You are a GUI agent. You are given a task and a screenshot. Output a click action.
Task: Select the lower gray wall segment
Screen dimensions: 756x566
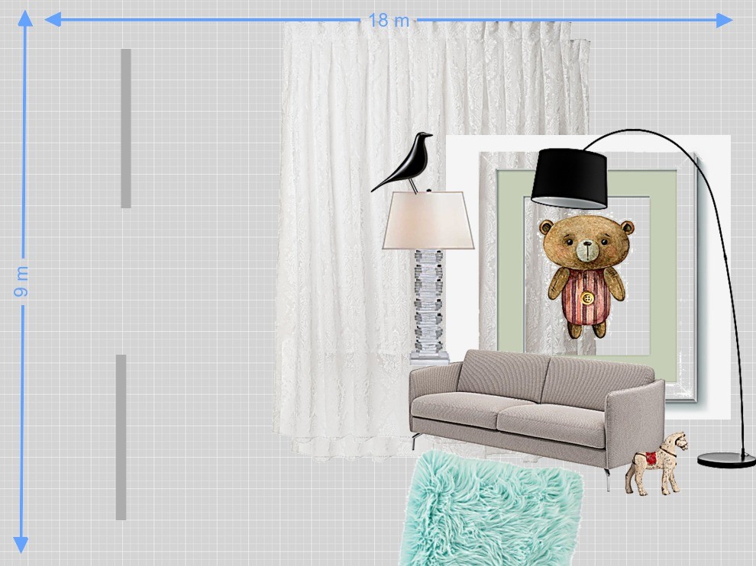click(x=121, y=437)
